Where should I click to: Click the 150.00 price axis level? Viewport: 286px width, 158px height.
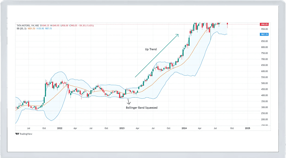[x=264, y=125]
